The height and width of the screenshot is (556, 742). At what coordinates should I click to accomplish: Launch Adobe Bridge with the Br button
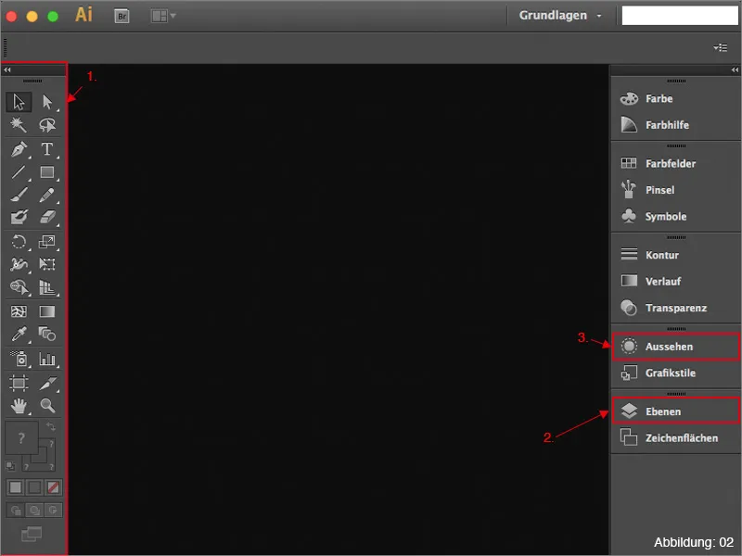pos(121,16)
